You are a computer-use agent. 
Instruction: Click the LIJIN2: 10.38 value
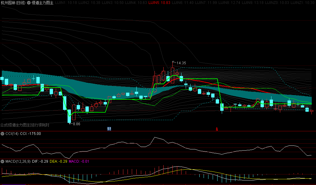point(89,3)
